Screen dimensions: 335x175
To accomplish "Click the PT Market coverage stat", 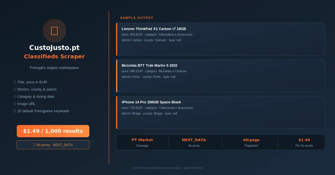I will pyautogui.click(x=142, y=142).
